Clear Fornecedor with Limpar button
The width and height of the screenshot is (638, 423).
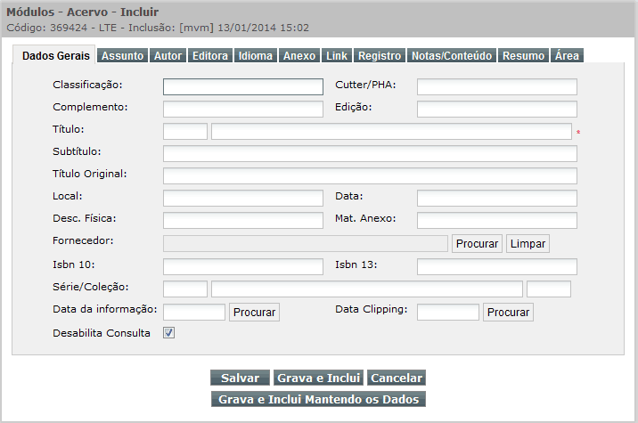pos(528,244)
